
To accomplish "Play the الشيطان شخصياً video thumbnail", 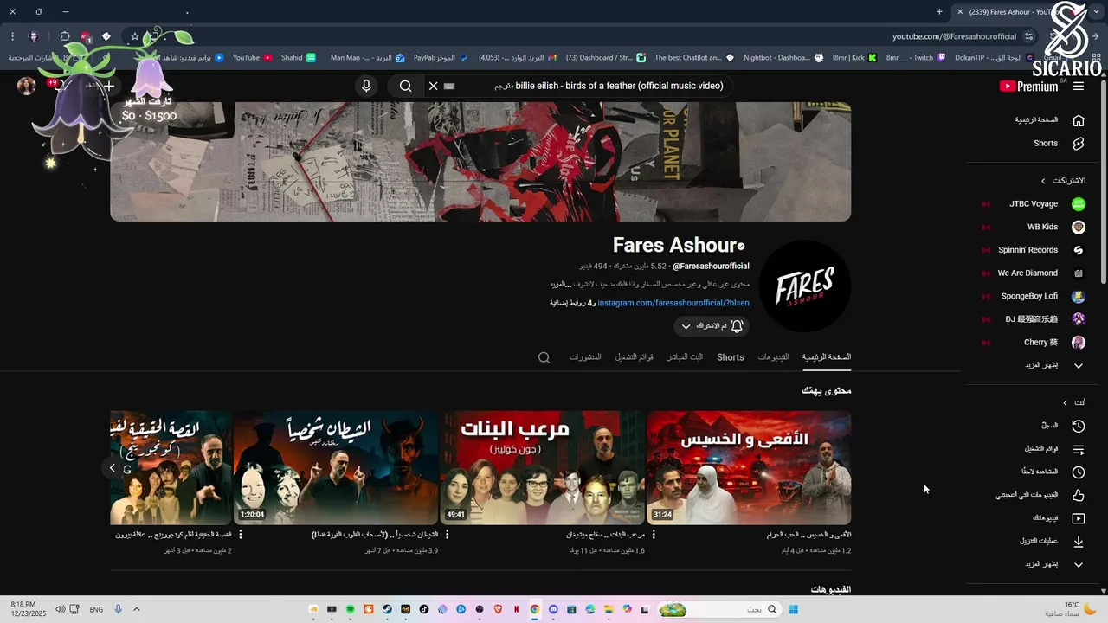I will click(x=336, y=467).
